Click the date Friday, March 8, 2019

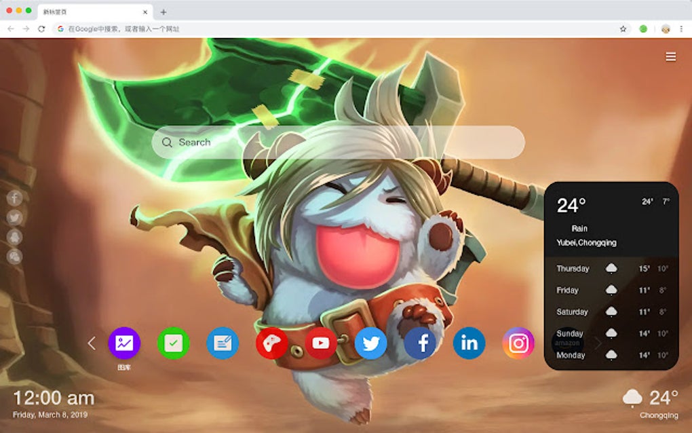point(50,415)
